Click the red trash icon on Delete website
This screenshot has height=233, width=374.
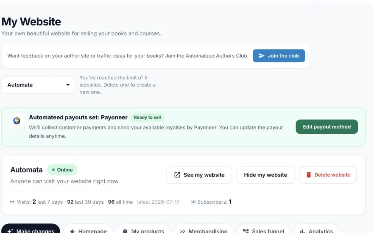coord(309,175)
